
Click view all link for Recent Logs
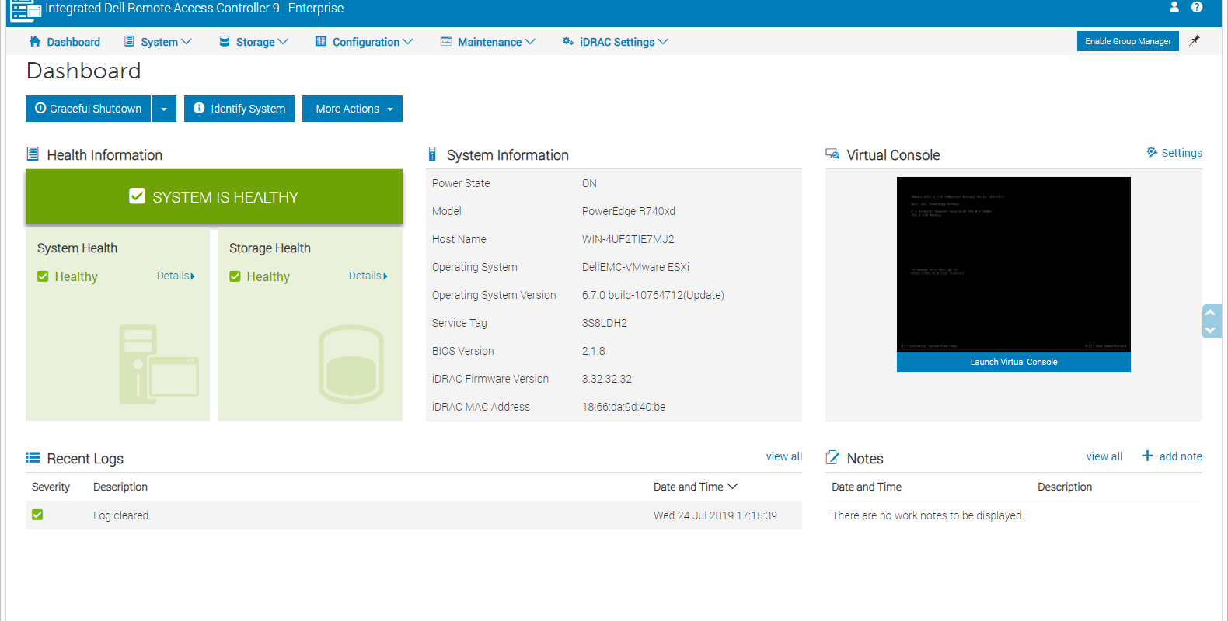click(x=783, y=456)
